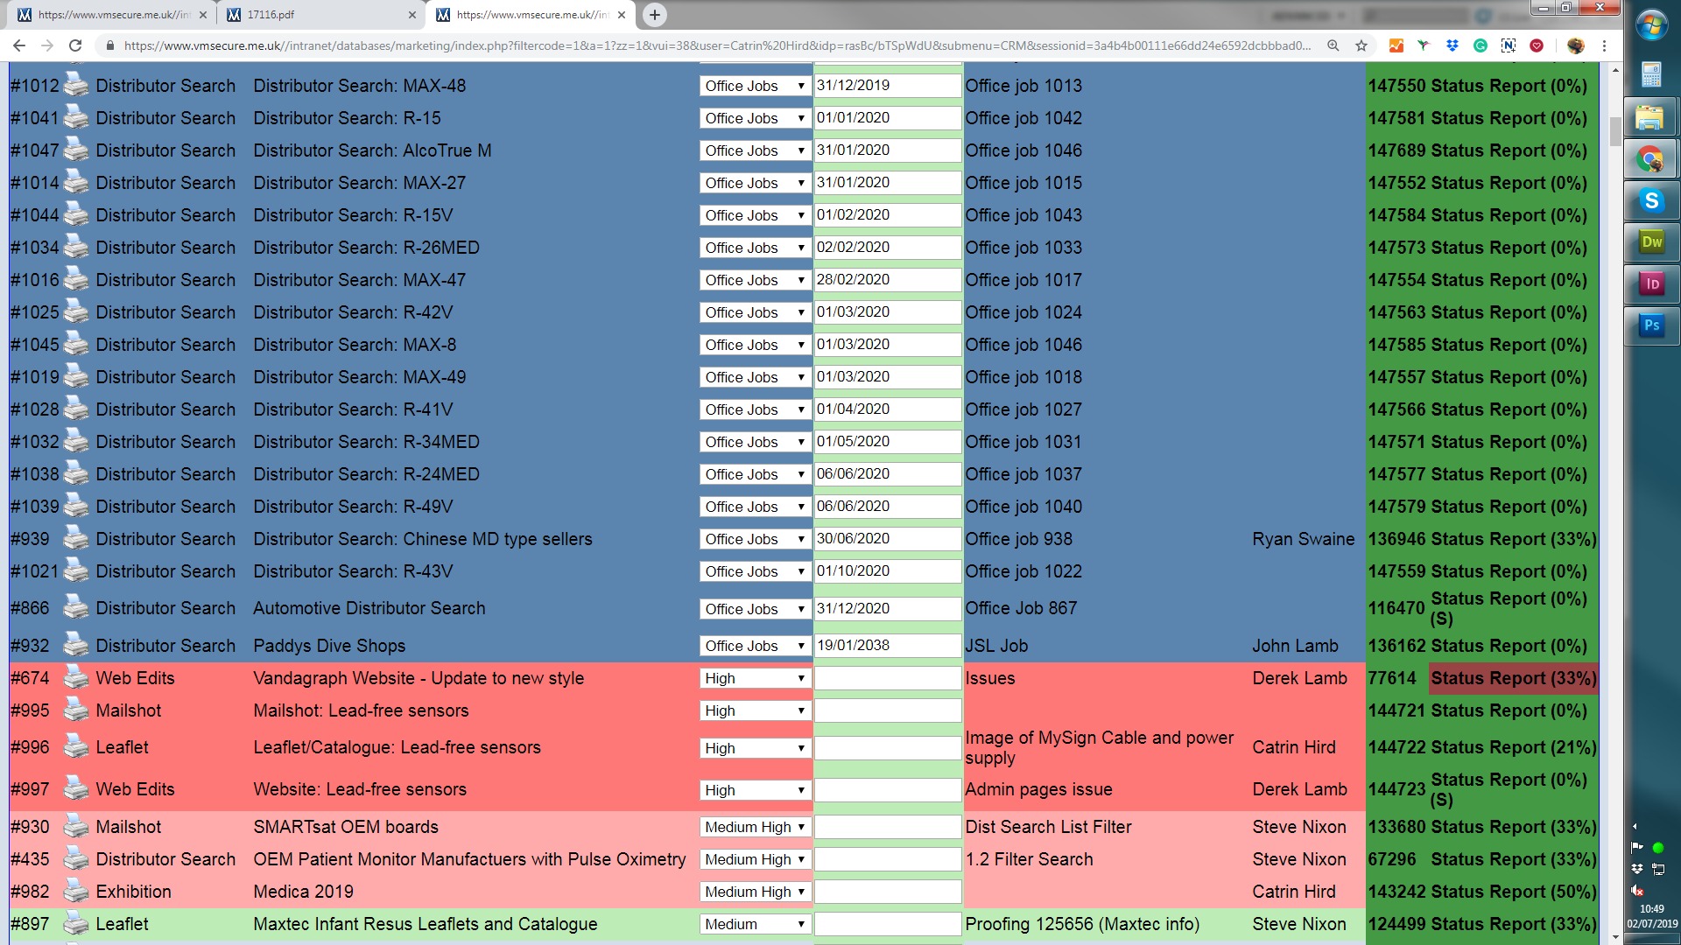Click printer icon for Medica 2019 row
This screenshot has width=1681, height=945.
[x=76, y=892]
